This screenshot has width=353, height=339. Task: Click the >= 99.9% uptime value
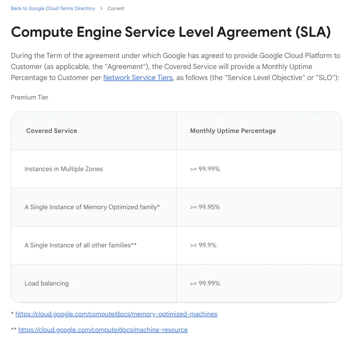[x=203, y=245]
